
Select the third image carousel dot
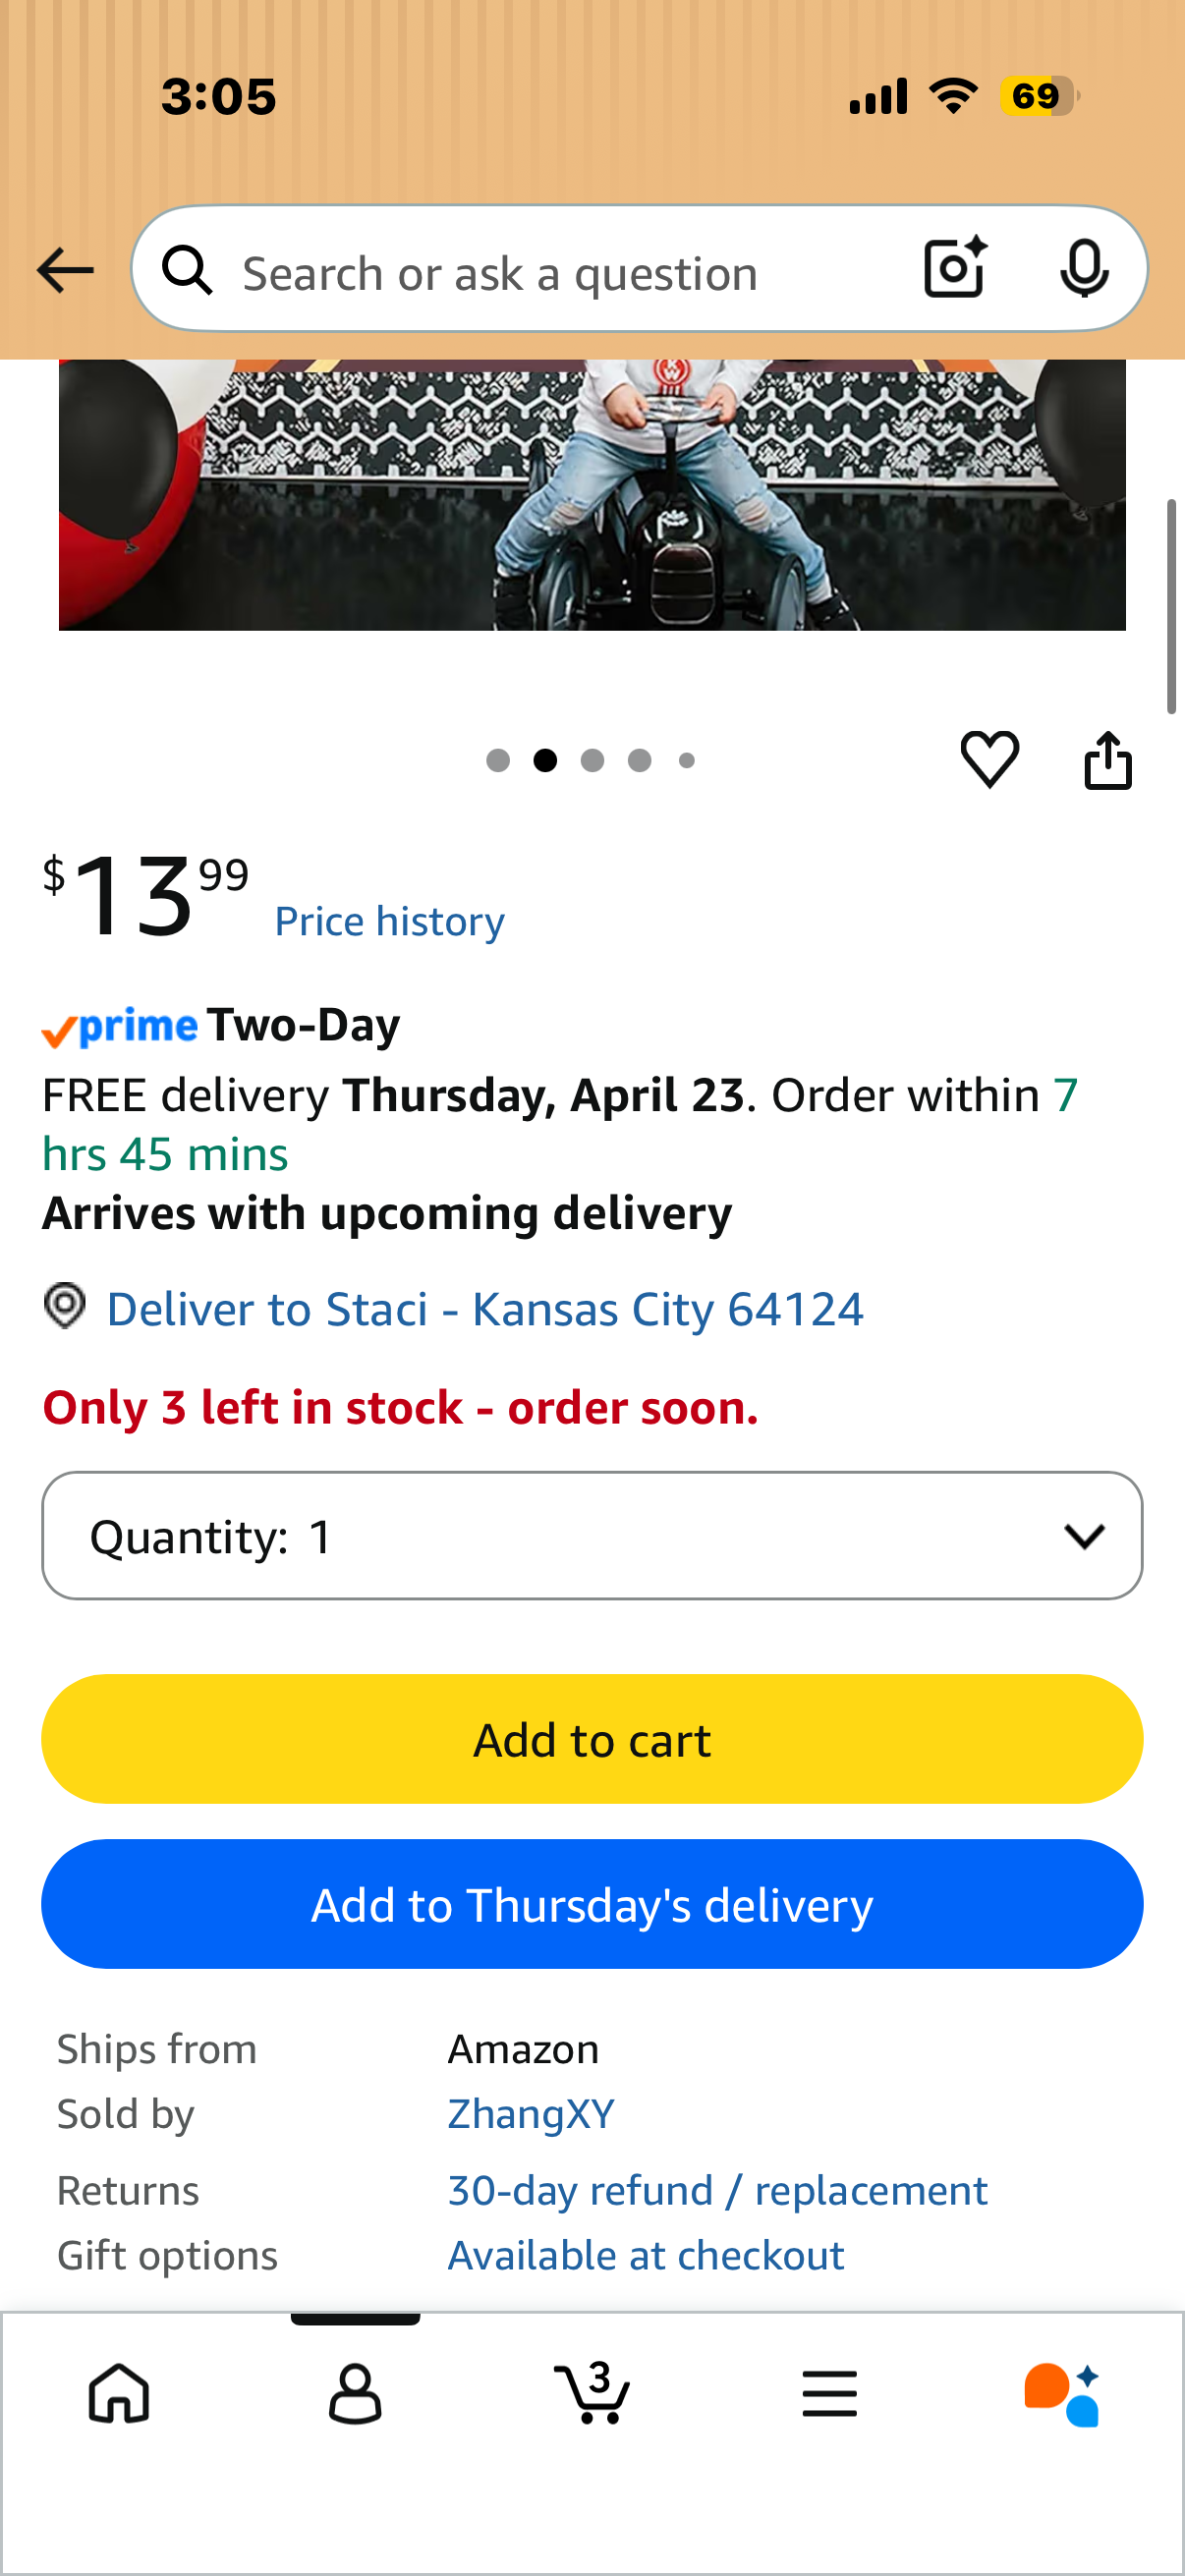point(592,760)
